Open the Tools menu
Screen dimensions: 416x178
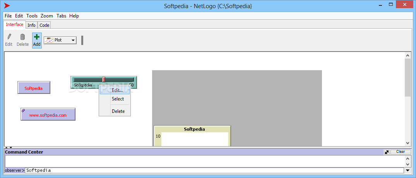click(x=32, y=16)
